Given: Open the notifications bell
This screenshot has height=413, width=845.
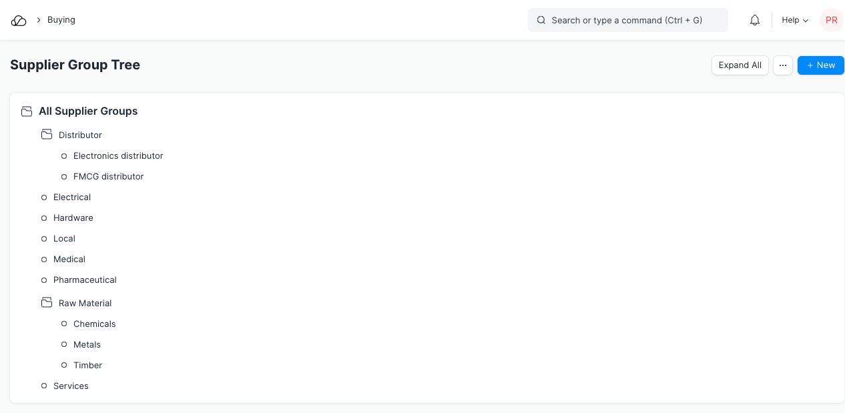Looking at the screenshot, I should [x=755, y=20].
